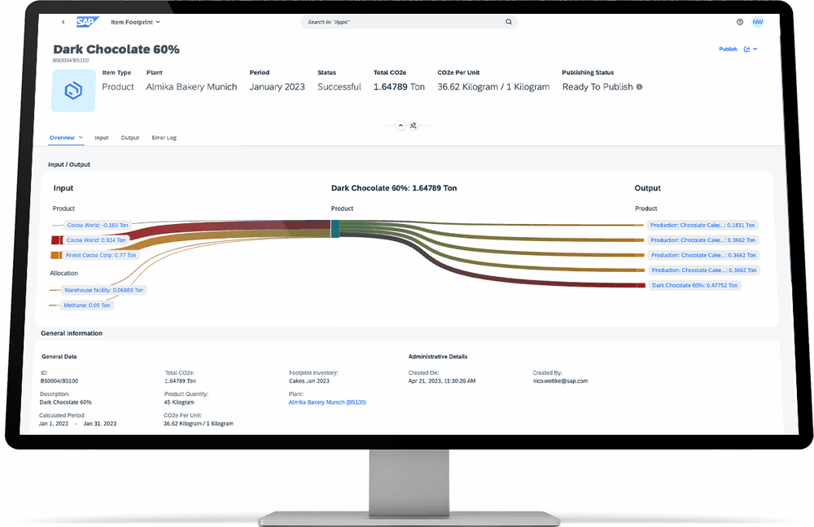Open Finest Cocoa Corp 0.77 Ton node
814x527 pixels.
[x=101, y=255]
